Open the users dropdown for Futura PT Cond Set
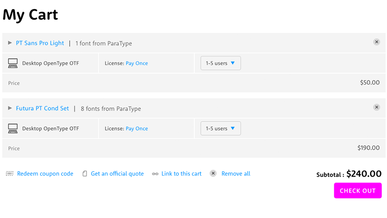 pyautogui.click(x=220, y=129)
